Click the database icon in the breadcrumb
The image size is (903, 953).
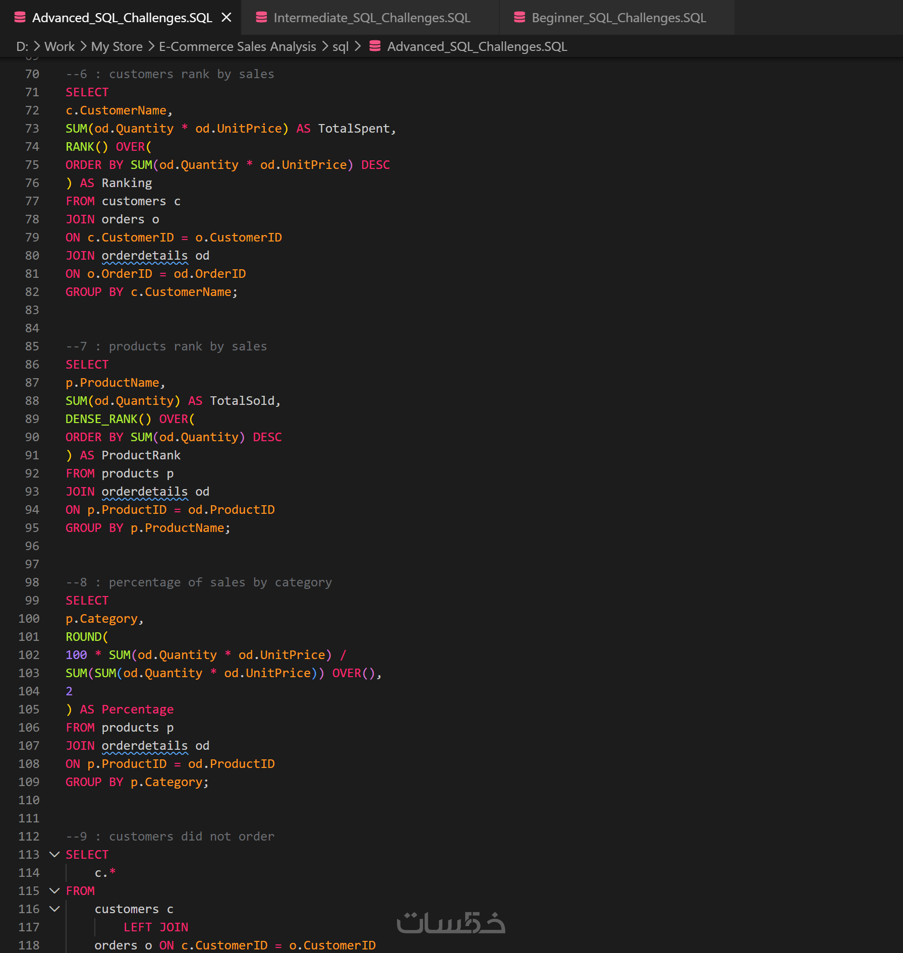click(375, 46)
